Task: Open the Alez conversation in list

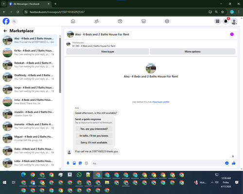Action: (29, 40)
